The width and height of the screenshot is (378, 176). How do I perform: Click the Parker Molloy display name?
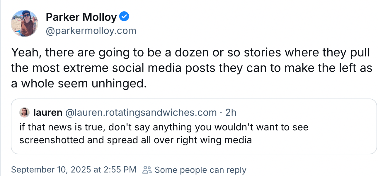point(81,17)
